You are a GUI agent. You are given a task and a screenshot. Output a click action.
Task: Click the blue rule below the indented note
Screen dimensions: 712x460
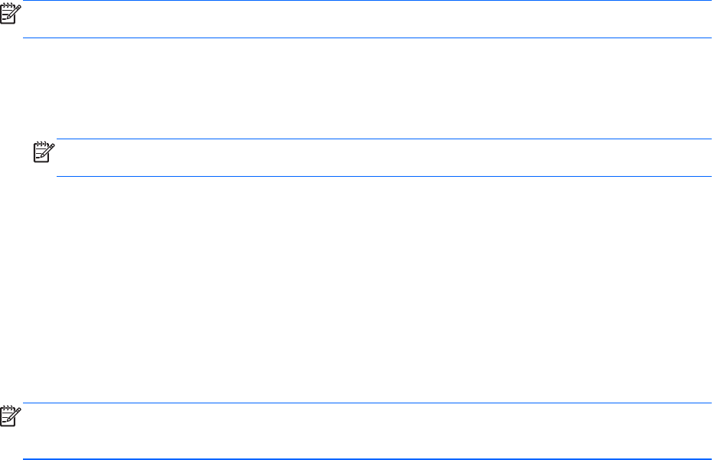tap(383, 176)
